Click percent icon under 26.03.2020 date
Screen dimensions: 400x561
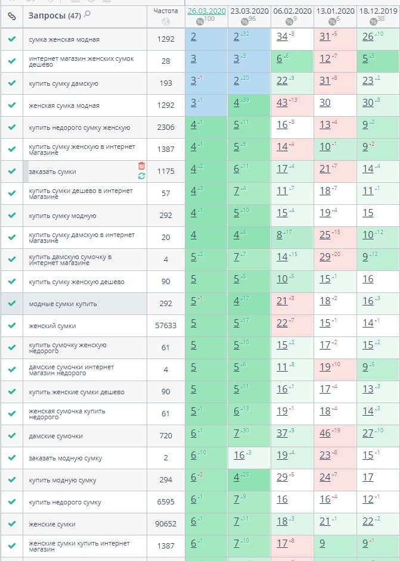click(200, 22)
